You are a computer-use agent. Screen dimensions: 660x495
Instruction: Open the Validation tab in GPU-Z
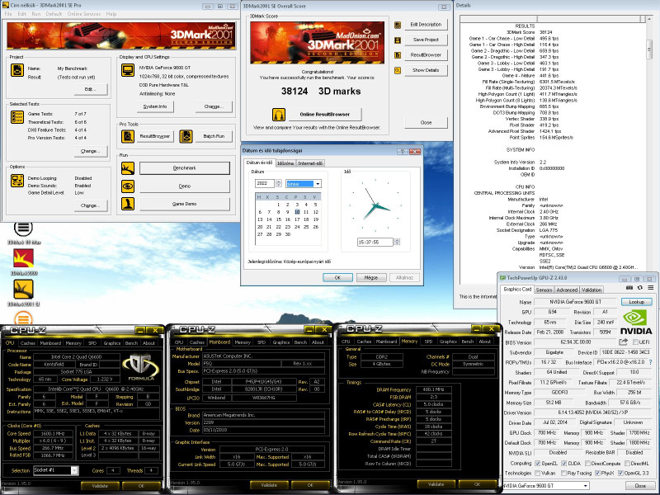[592, 290]
